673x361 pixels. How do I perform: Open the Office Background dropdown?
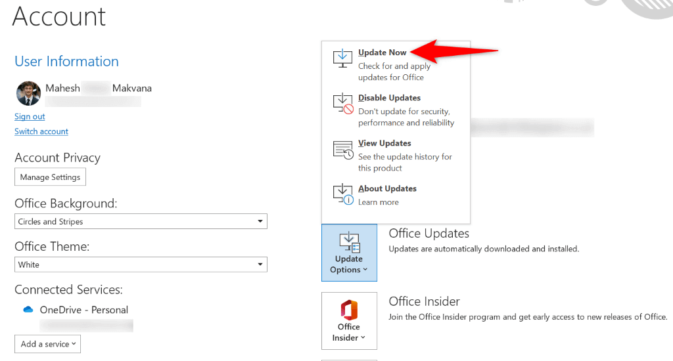point(141,221)
